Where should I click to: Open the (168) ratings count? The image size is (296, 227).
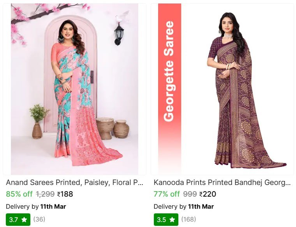pos(189,219)
